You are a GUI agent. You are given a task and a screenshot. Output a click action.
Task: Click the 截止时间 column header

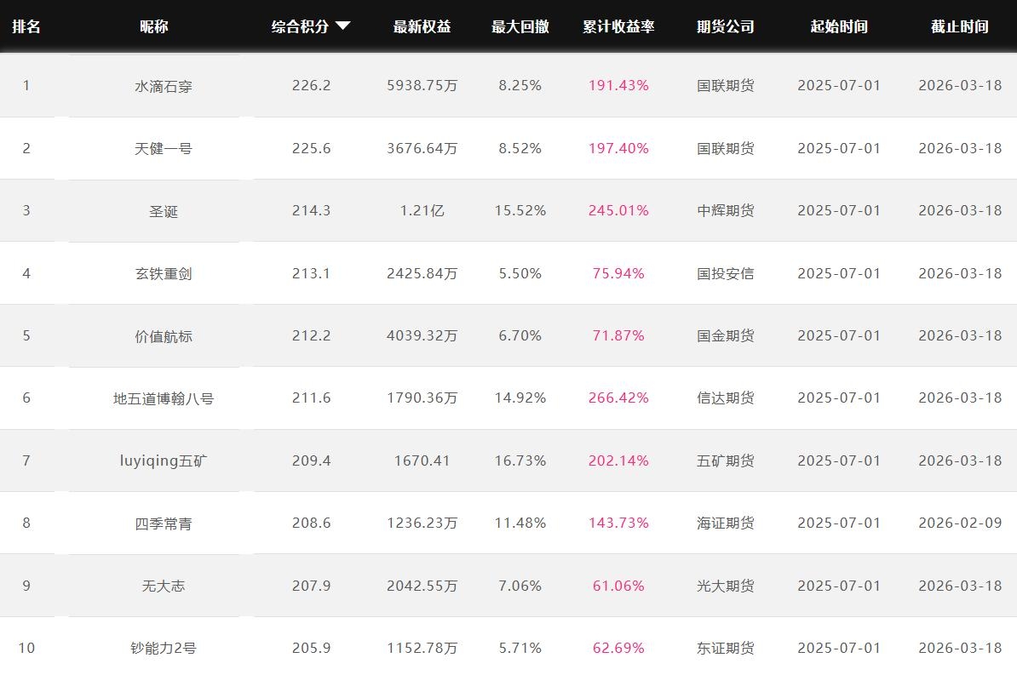click(959, 26)
